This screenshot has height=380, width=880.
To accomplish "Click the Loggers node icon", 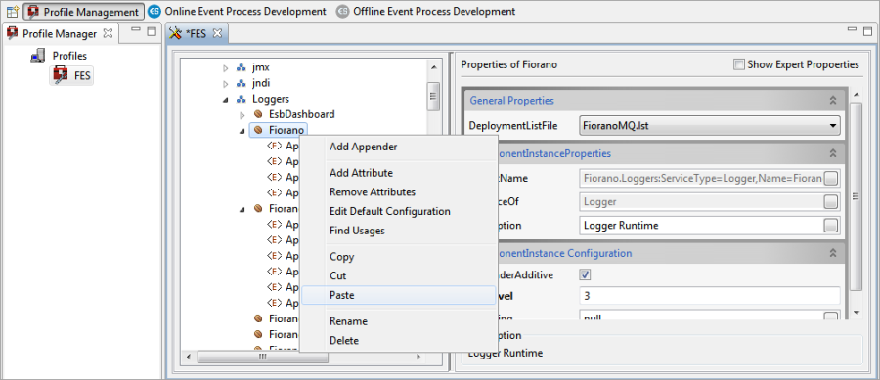I will (242, 100).
